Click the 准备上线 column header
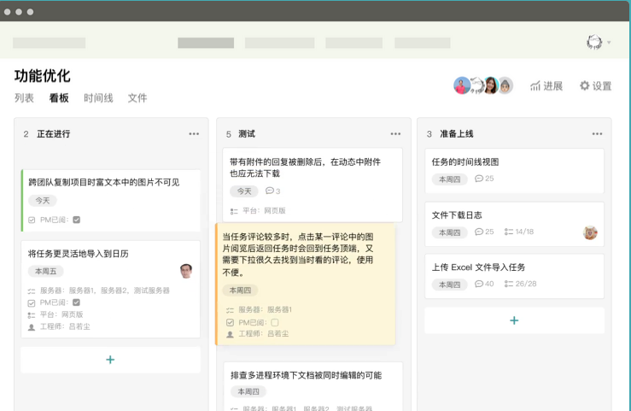 [457, 133]
